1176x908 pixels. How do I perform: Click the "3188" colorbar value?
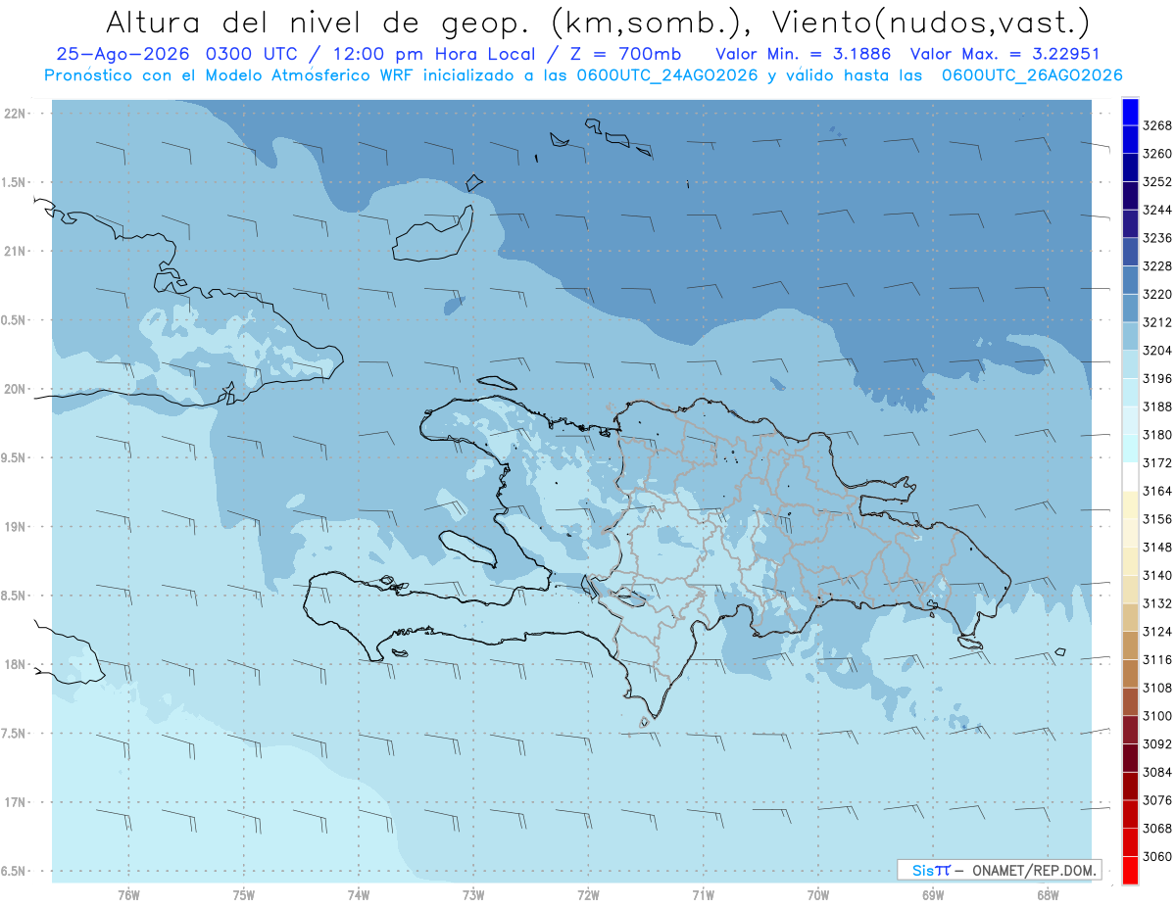point(1157,406)
